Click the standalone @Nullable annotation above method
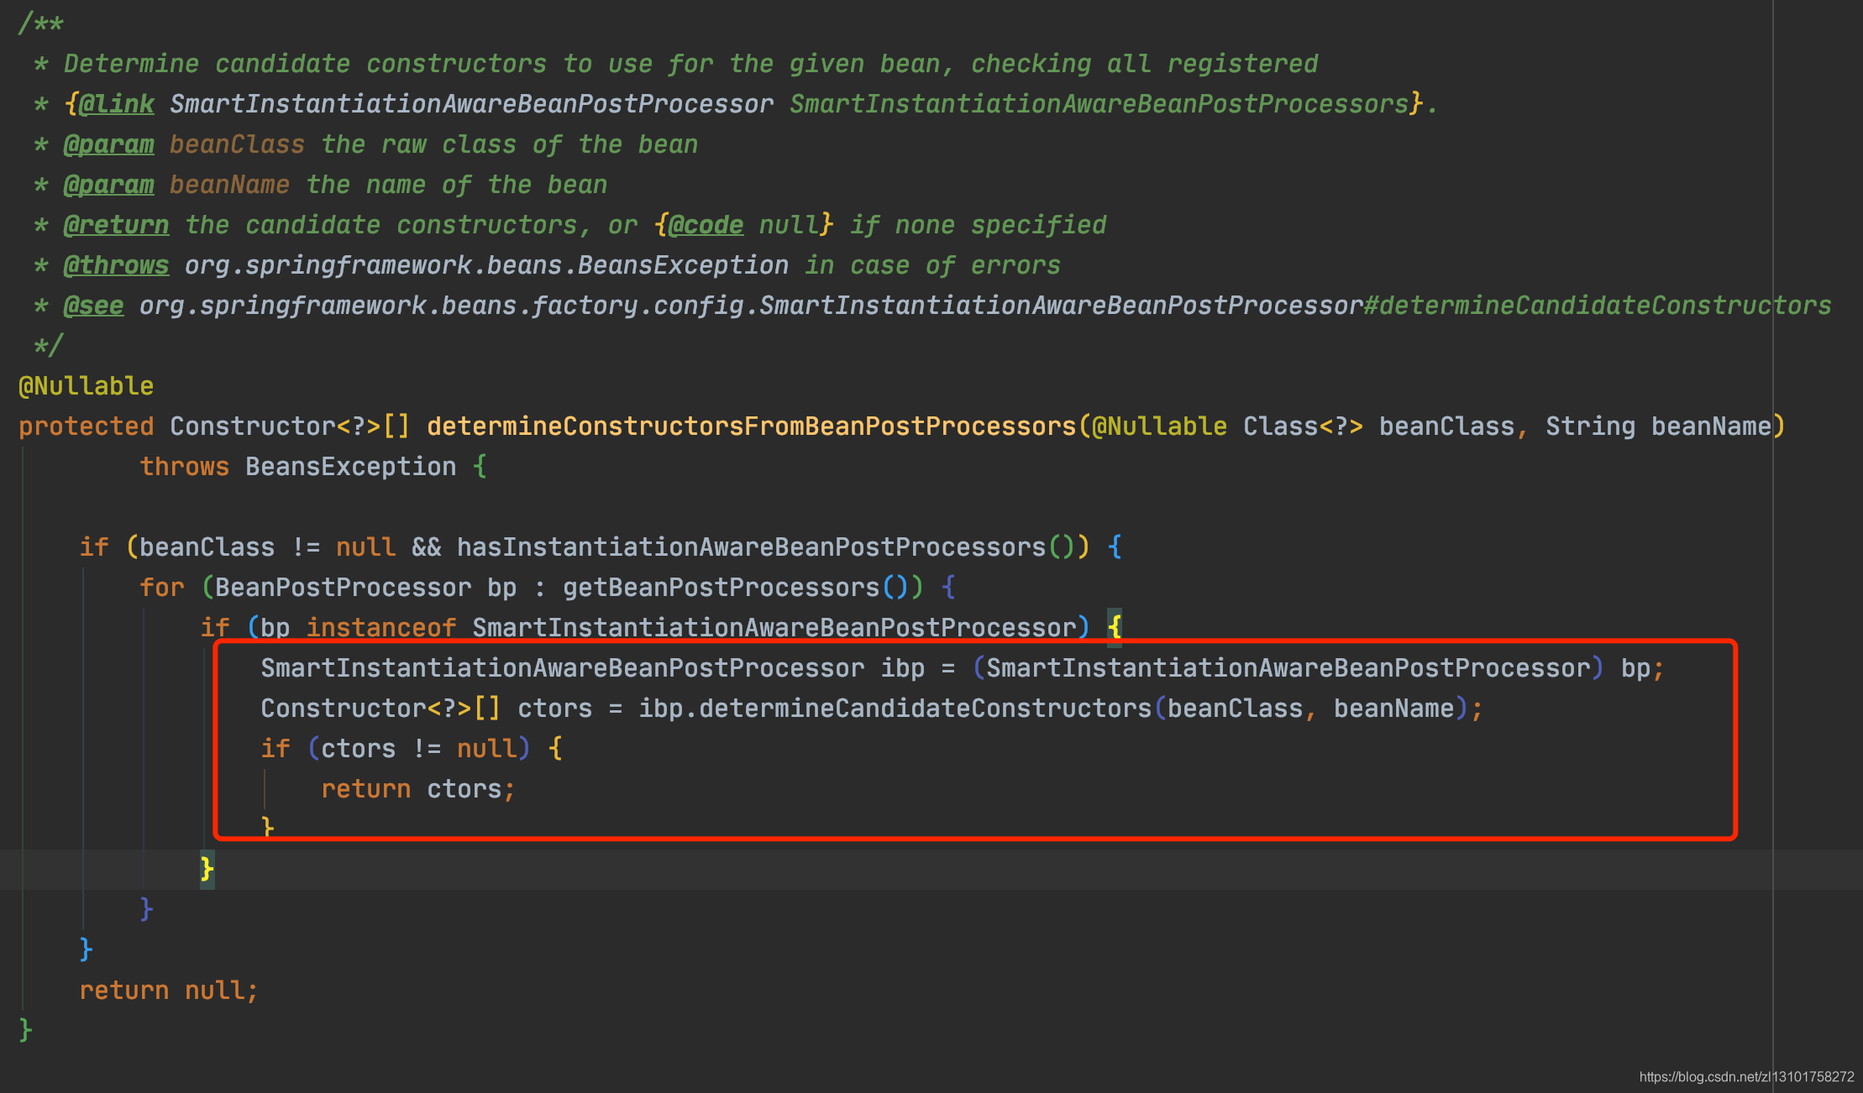 pos(86,386)
